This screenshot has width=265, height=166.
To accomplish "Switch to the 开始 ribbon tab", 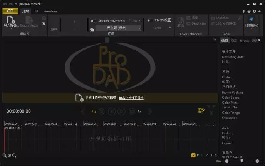I will (25, 11).
